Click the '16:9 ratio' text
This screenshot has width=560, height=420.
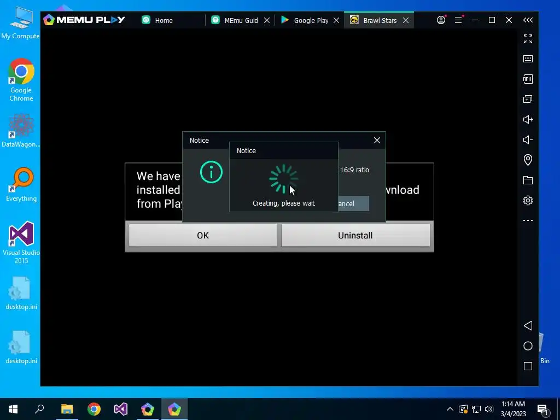point(354,170)
